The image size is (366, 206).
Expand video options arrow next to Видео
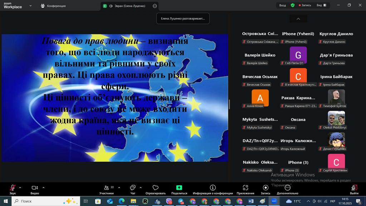point(44,187)
